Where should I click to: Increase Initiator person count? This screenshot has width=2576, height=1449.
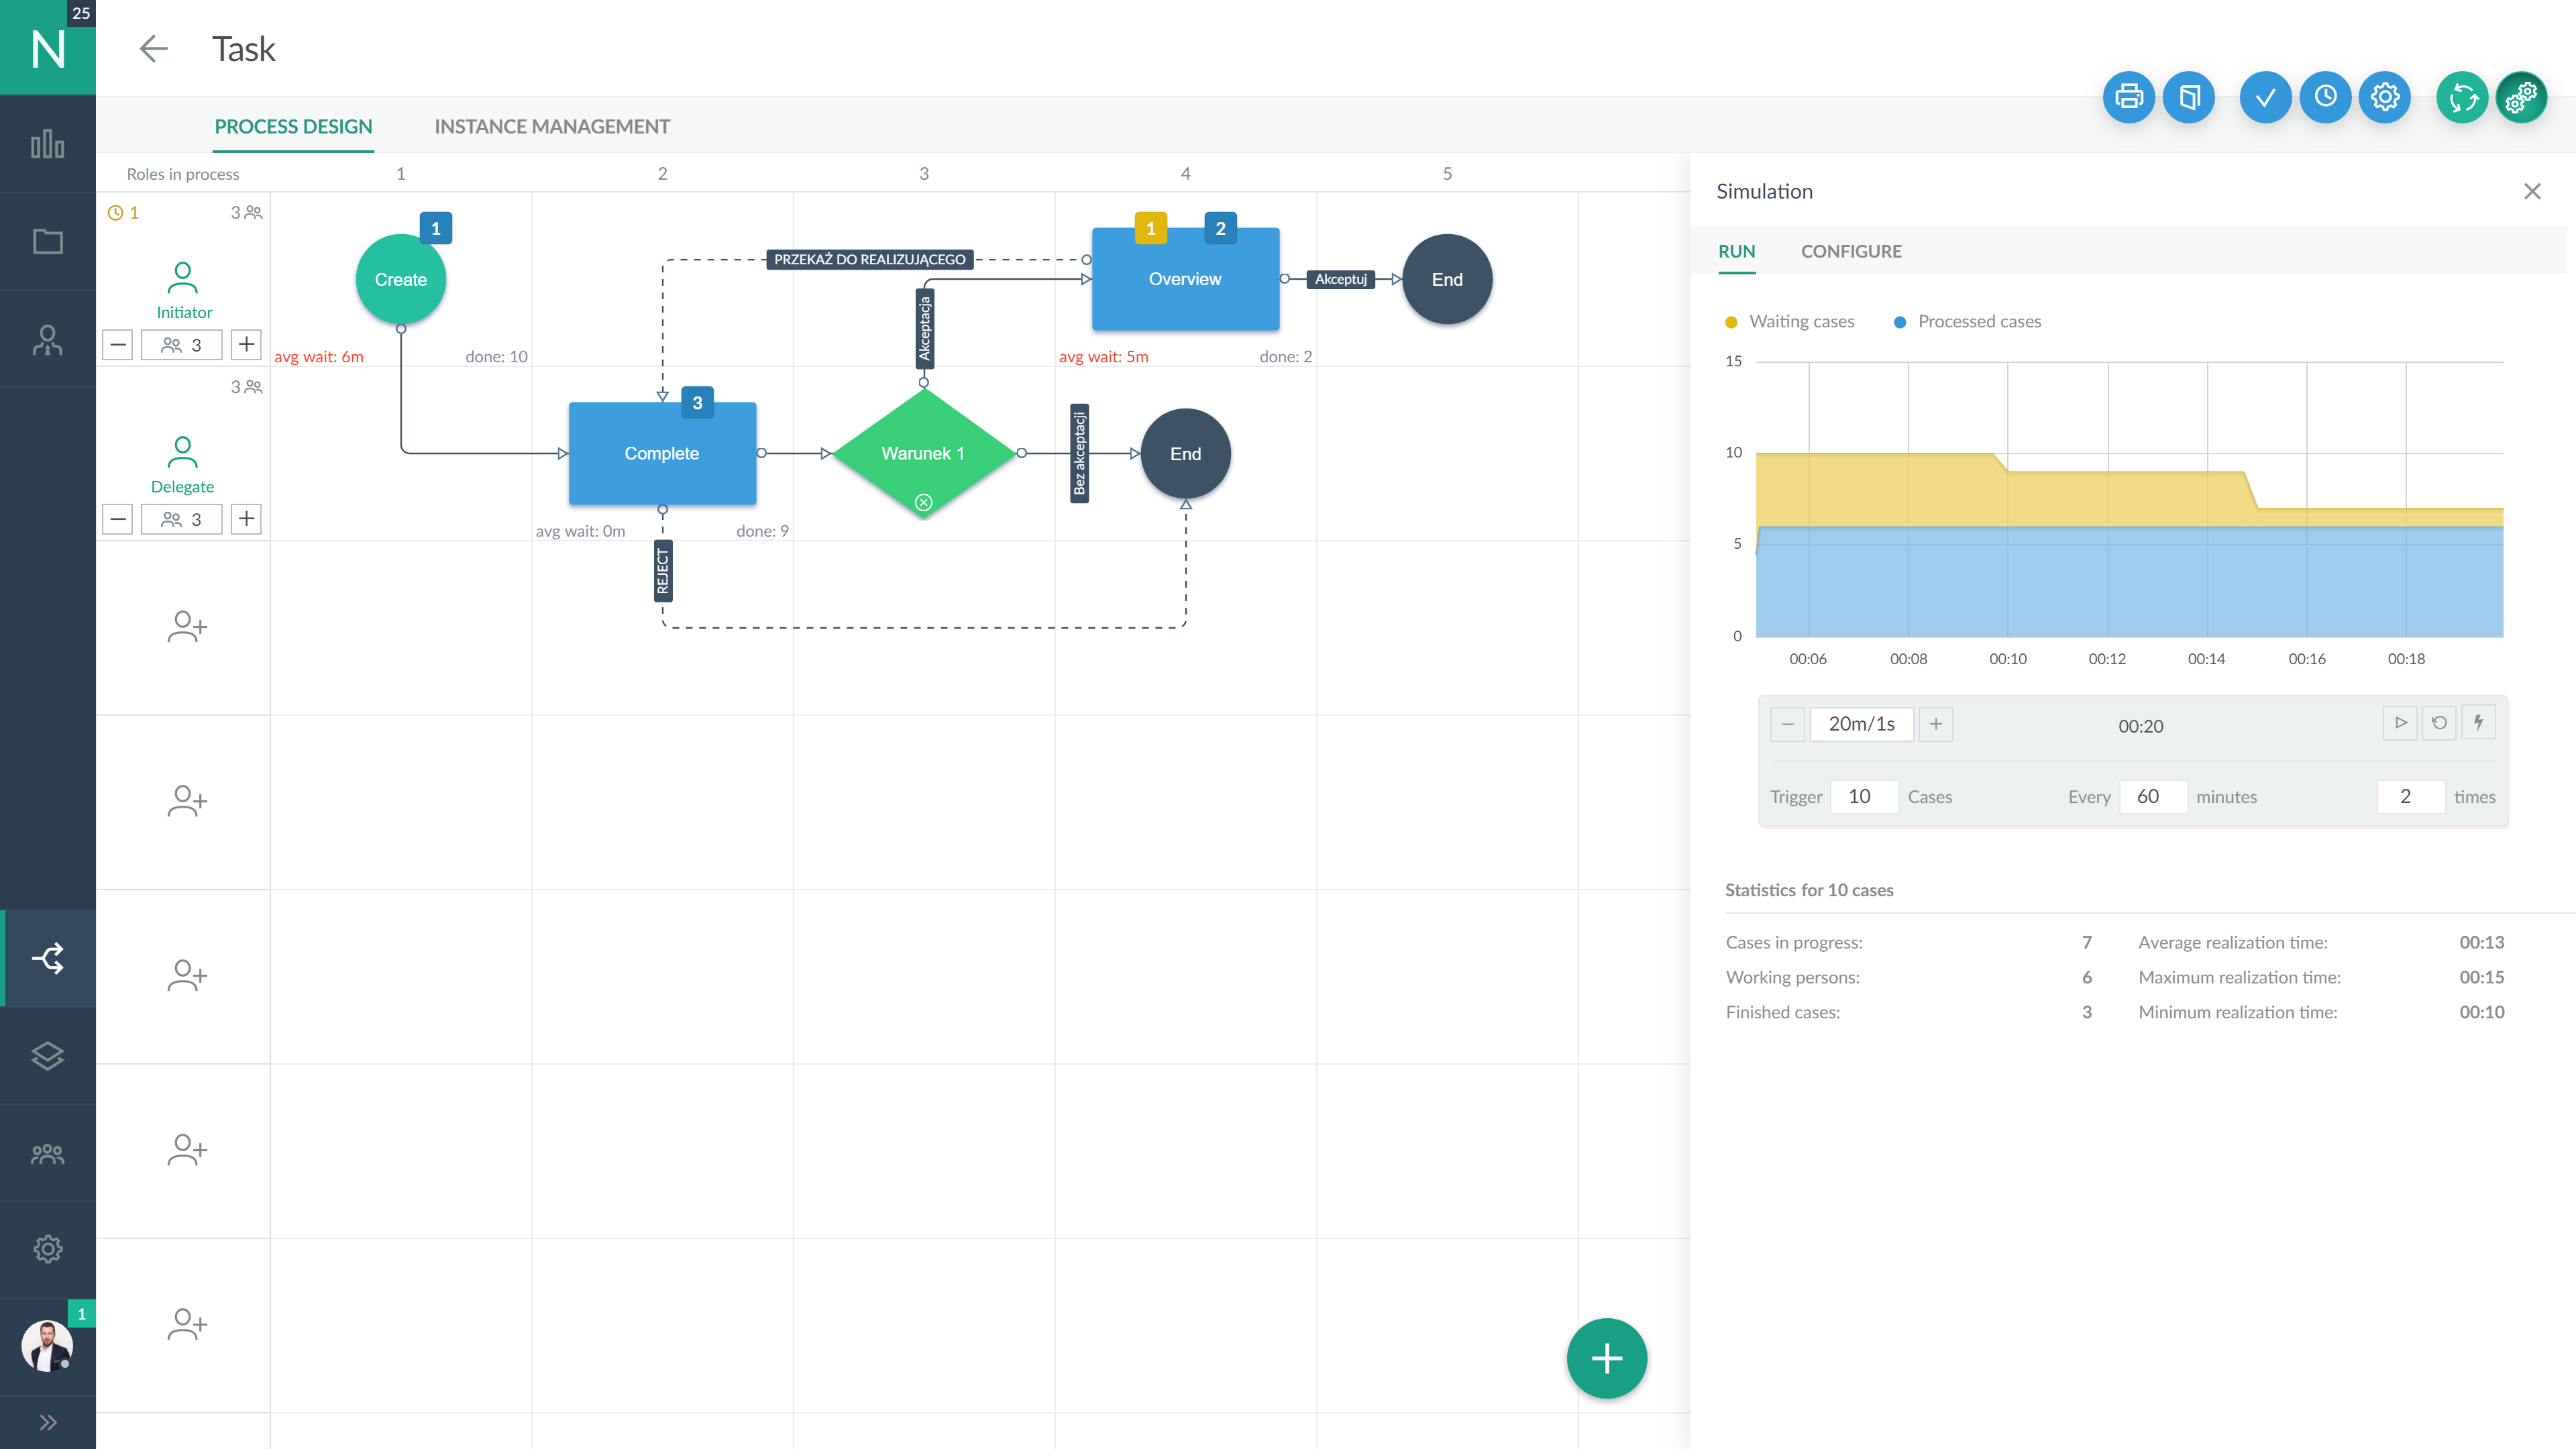tap(246, 345)
